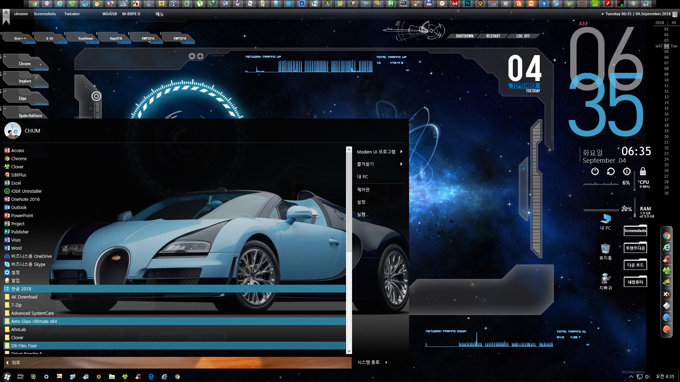Image resolution: width=680 pixels, height=382 pixels.
Task: Click 뒤로 back button in start menu
Action: pos(177,363)
